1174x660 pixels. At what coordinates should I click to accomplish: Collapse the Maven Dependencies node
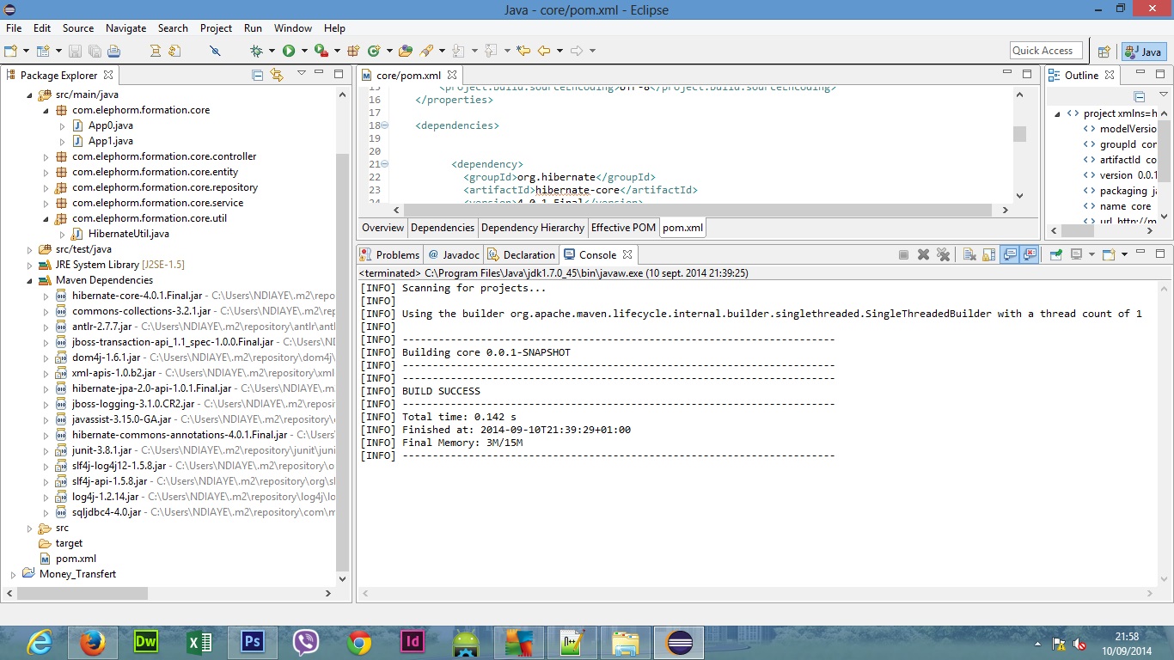tap(29, 280)
